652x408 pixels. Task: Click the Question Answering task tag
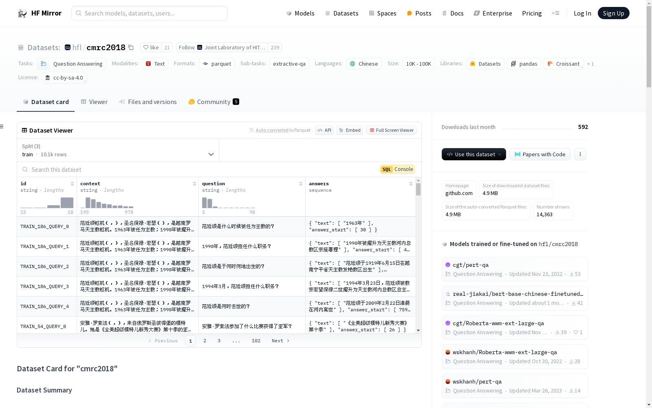pyautogui.click(x=72, y=64)
